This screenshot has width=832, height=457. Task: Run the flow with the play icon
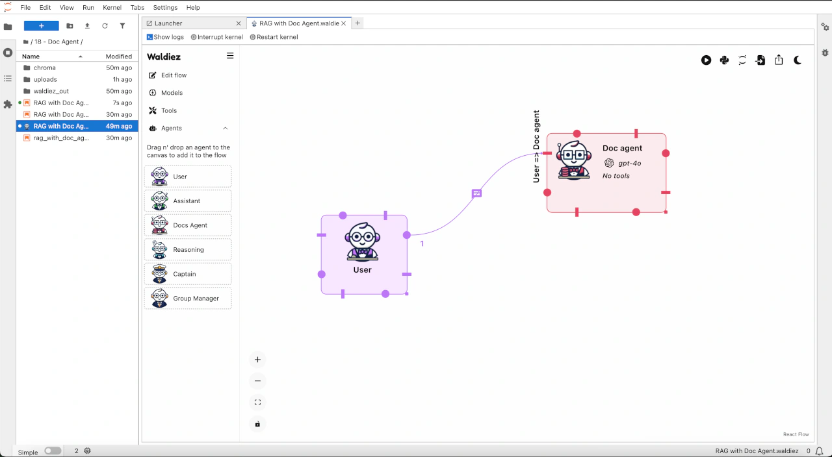[x=706, y=60]
